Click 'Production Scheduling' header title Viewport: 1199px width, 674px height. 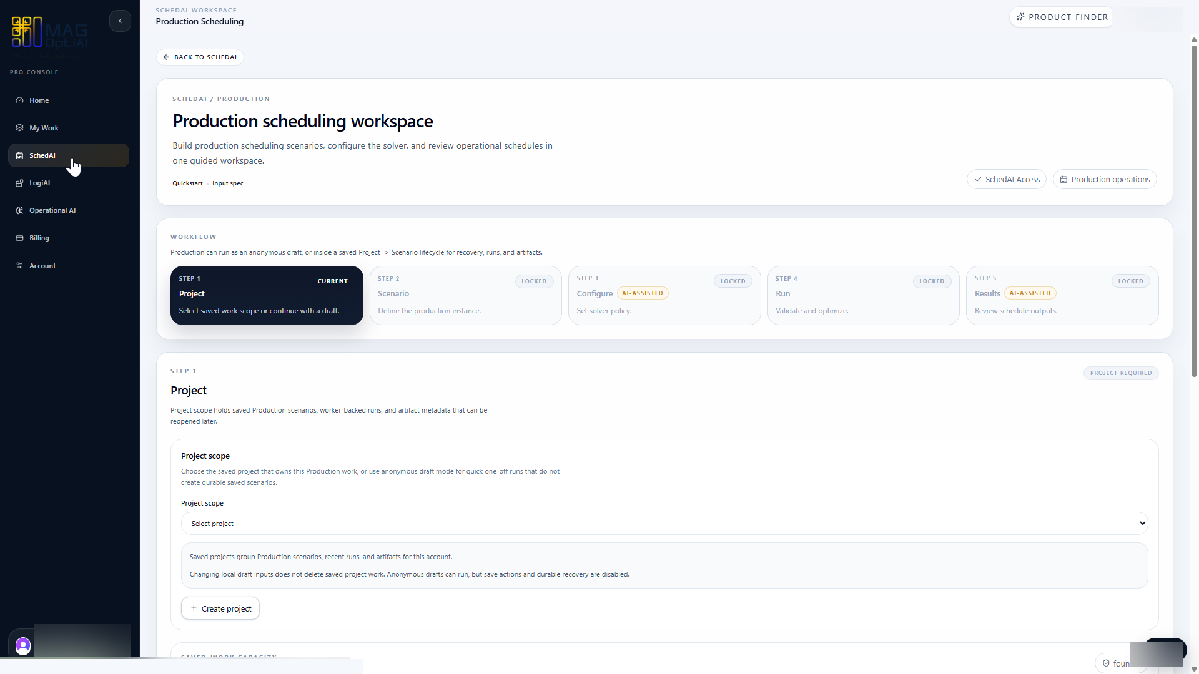tap(200, 21)
